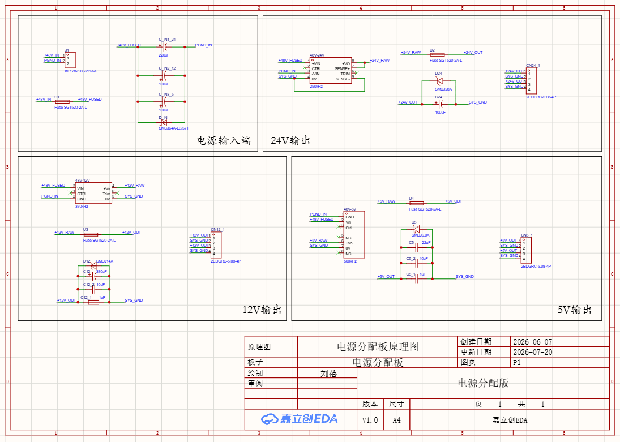Select the +5V_OUT label right of fuse U4
Screen dimensions: 620x442
(454, 201)
